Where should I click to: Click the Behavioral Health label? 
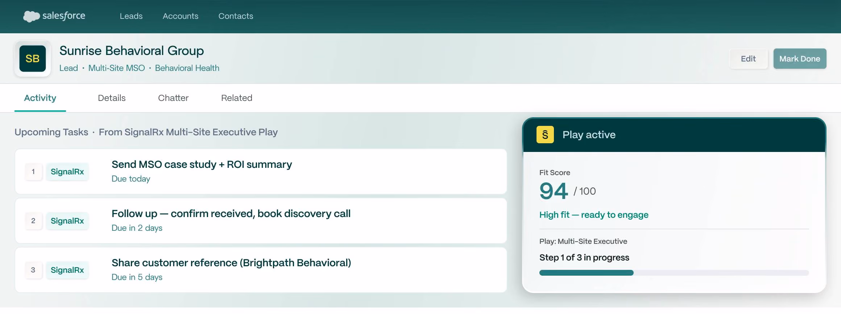pos(187,68)
